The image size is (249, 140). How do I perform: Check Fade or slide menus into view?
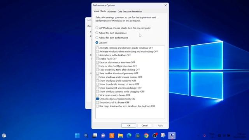[98, 62]
